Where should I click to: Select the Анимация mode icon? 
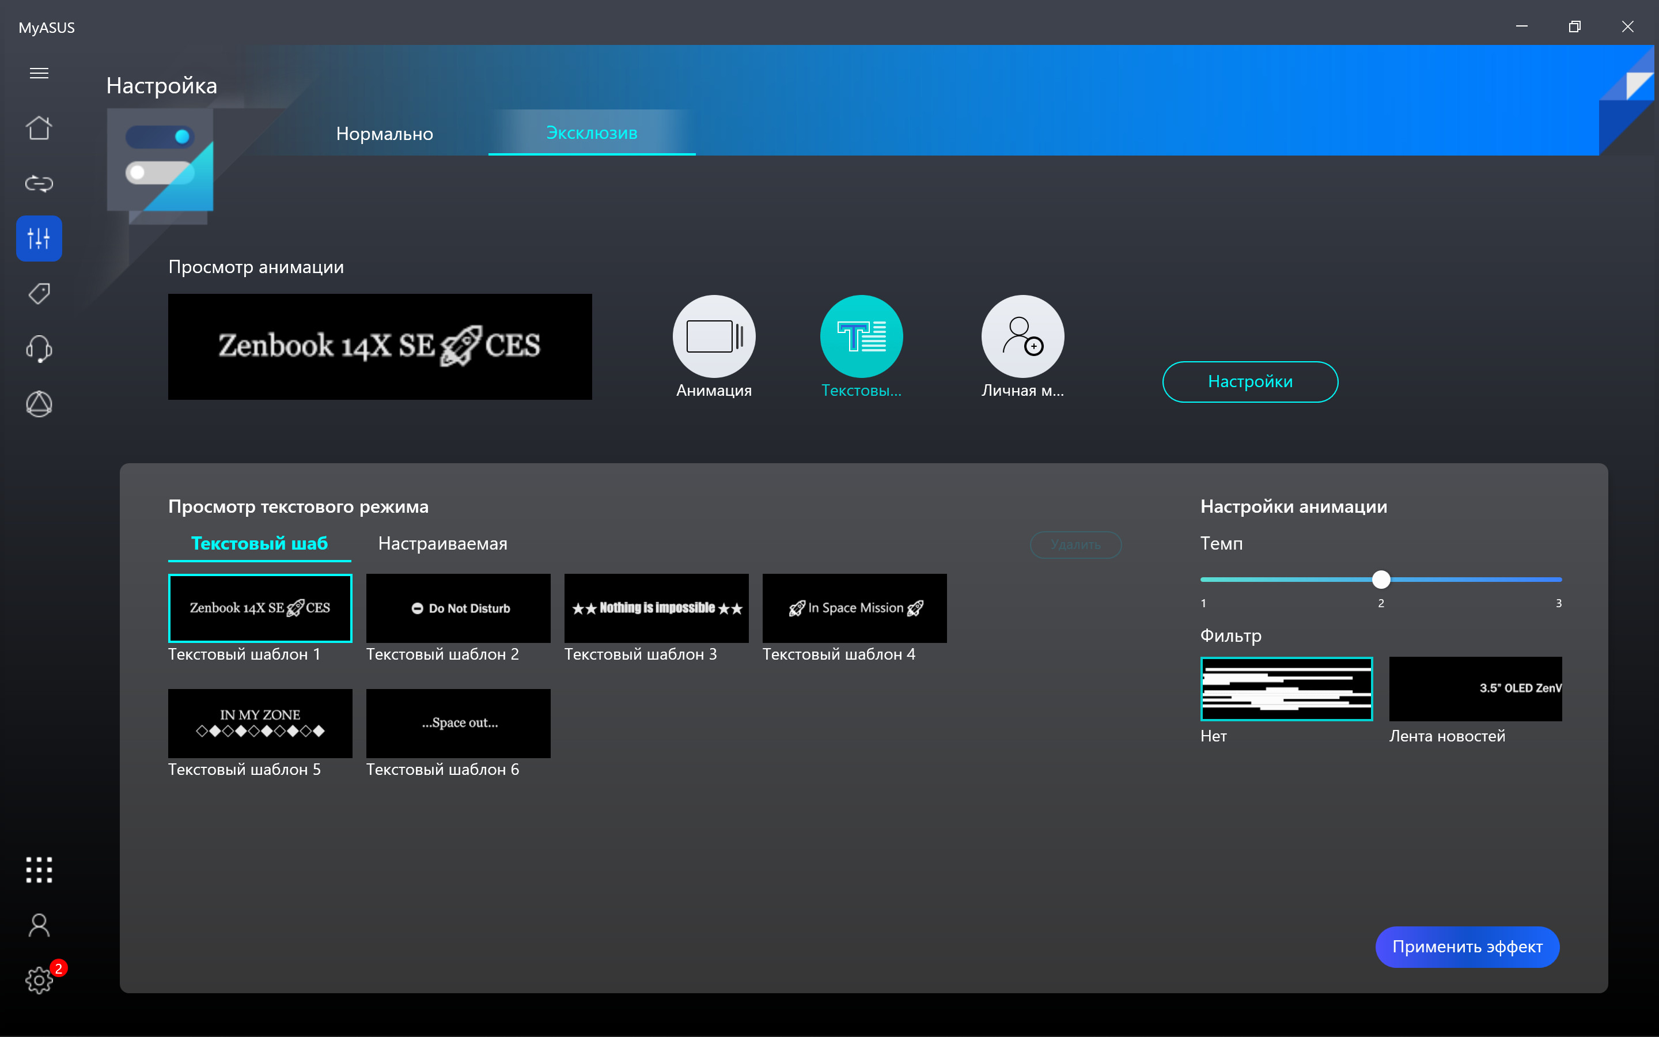pos(714,337)
